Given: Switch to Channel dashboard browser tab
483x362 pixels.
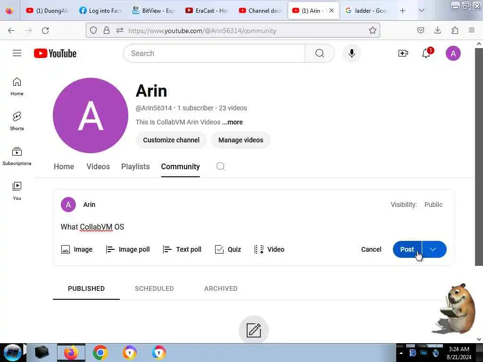Looking at the screenshot, I should tap(260, 10).
